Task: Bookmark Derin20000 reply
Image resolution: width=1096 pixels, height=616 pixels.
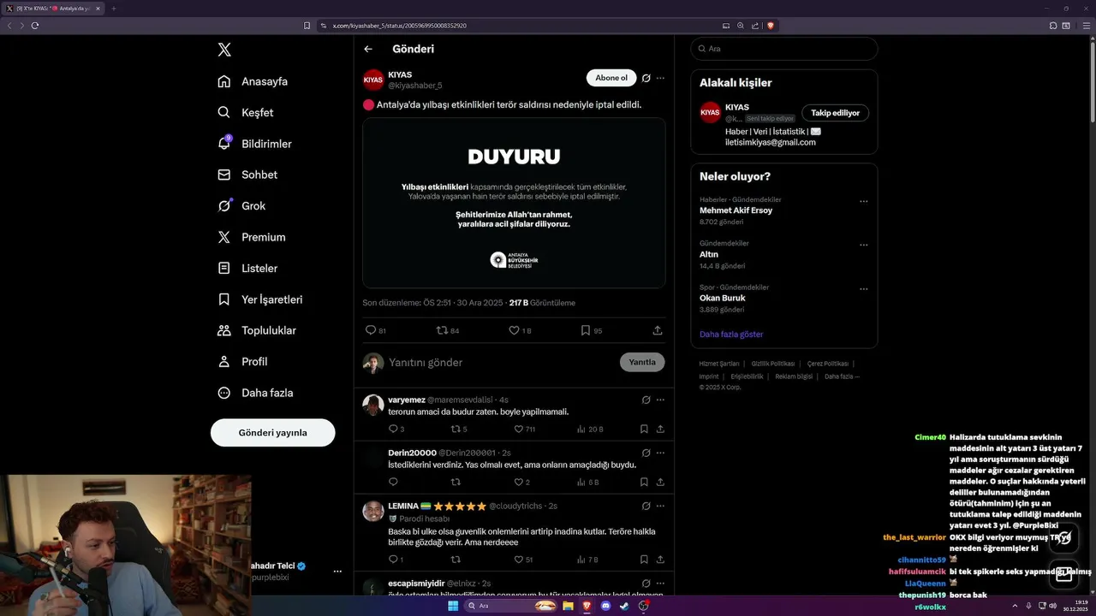Action: [x=644, y=483]
